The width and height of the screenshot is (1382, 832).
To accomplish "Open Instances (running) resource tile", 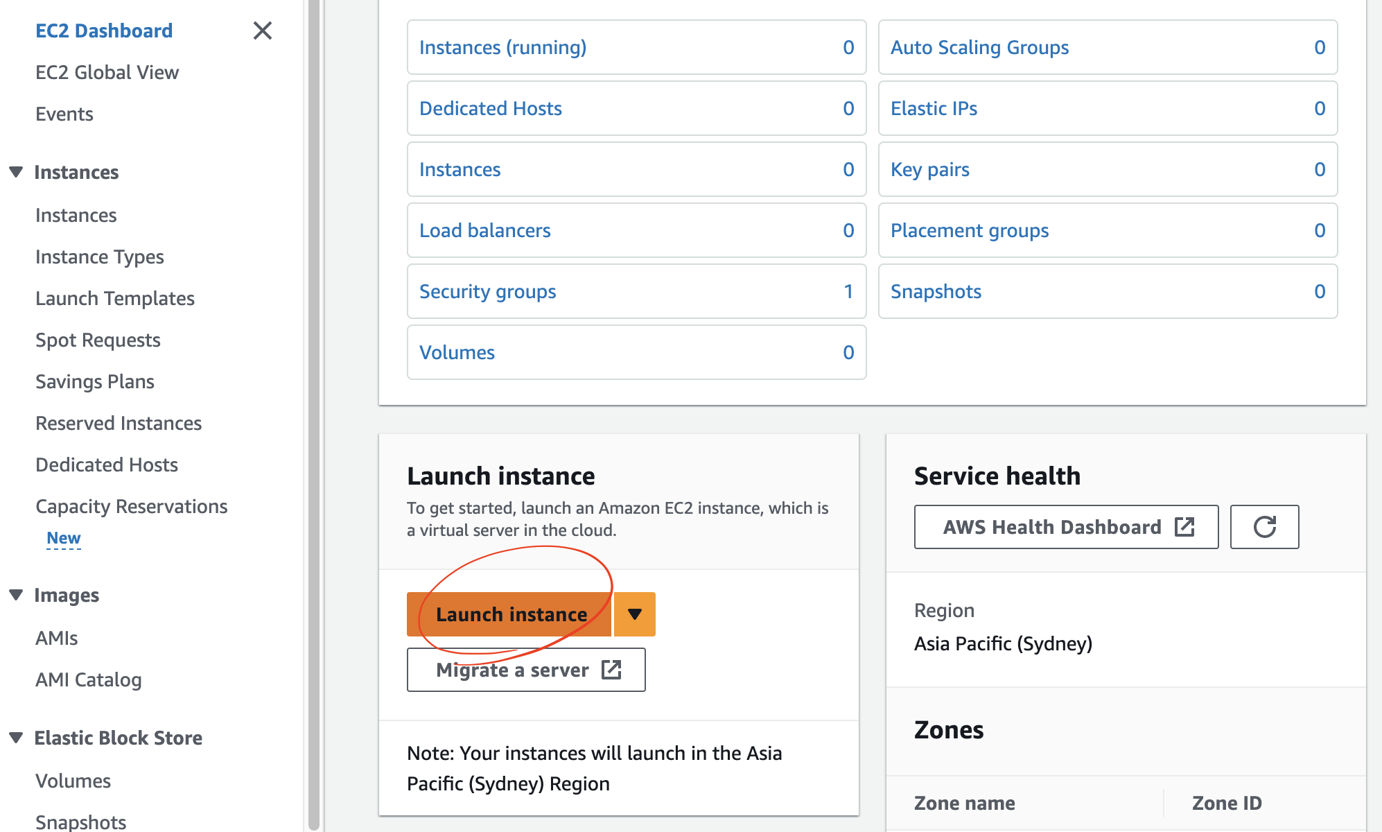I will click(x=502, y=47).
